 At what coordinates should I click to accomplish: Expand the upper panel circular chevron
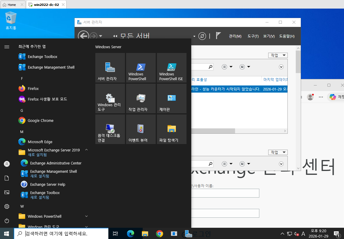point(281,67)
